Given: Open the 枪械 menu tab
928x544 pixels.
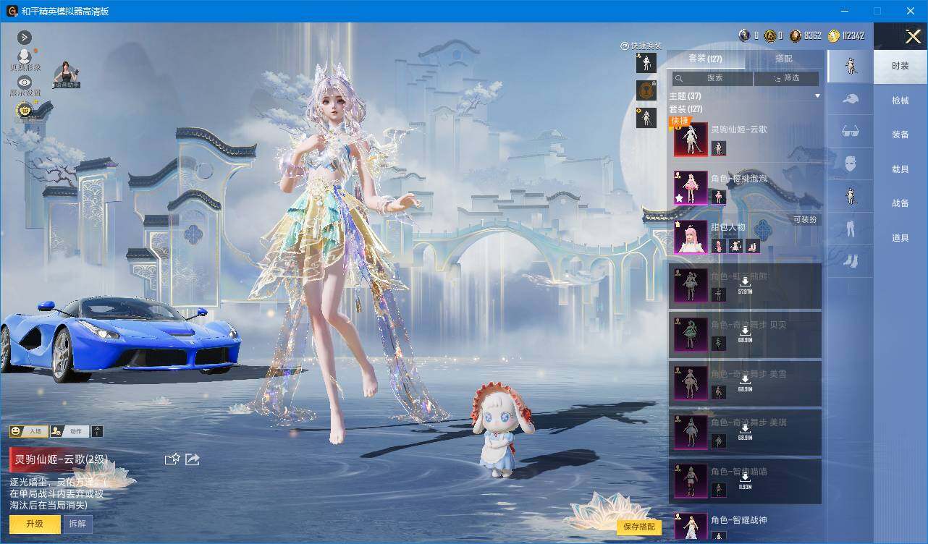Looking at the screenshot, I should click(x=900, y=101).
